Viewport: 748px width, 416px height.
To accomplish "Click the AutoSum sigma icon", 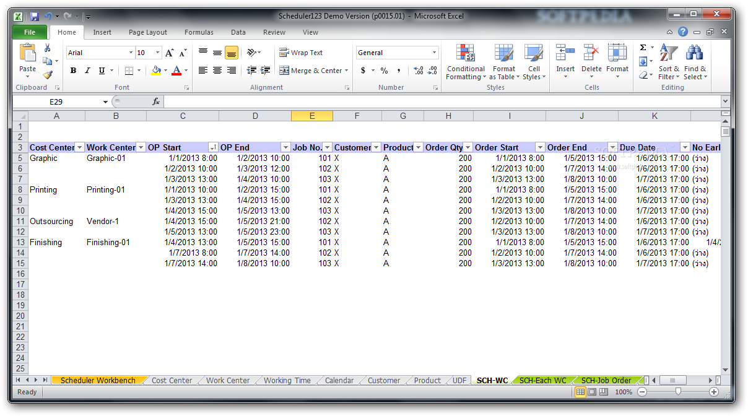I will (643, 48).
